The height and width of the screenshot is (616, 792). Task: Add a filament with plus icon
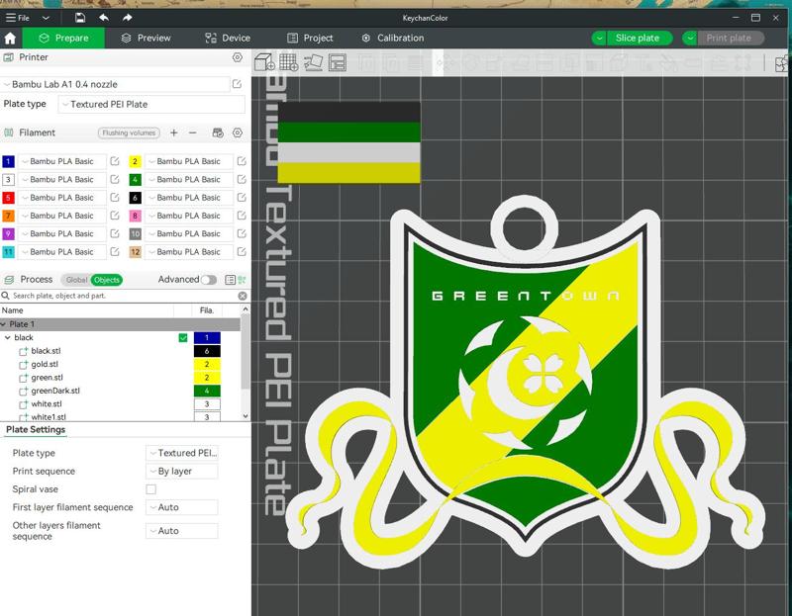pyautogui.click(x=174, y=132)
